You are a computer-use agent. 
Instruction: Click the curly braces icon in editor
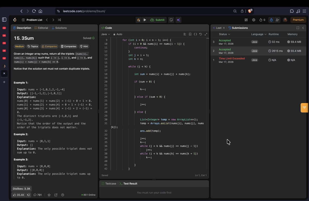pos(195,34)
